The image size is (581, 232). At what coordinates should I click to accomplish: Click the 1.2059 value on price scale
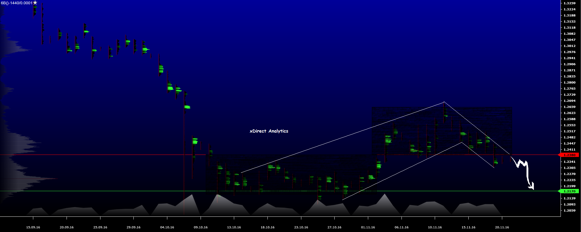pyautogui.click(x=569, y=210)
